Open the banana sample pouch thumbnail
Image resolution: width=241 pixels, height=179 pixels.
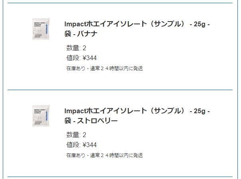click(41, 29)
